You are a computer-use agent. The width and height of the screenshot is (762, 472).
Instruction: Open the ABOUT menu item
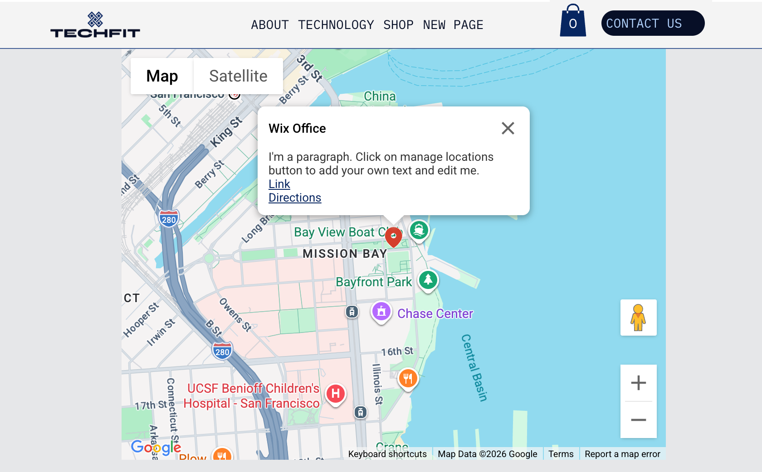(x=269, y=25)
